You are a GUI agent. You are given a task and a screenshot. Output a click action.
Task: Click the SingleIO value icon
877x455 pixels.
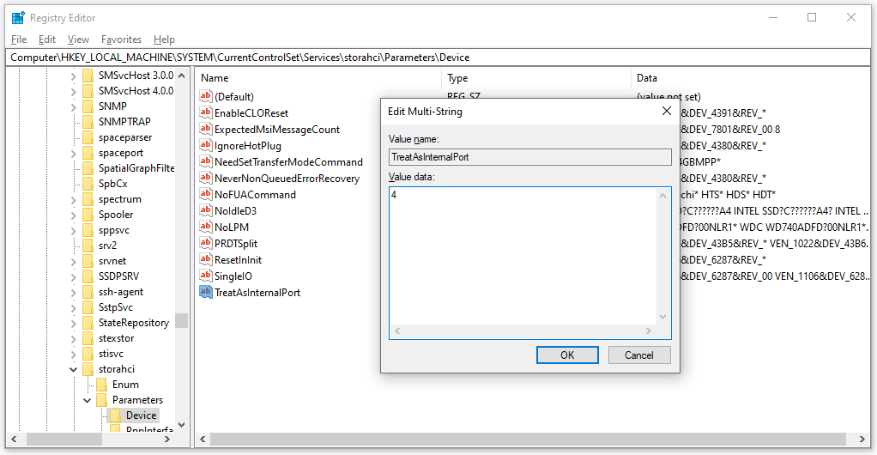point(205,276)
